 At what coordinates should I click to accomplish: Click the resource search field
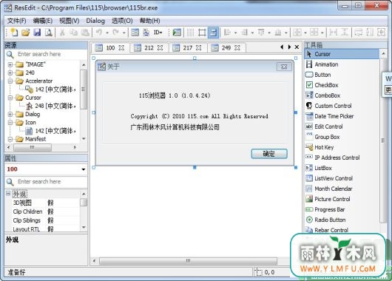[47, 54]
